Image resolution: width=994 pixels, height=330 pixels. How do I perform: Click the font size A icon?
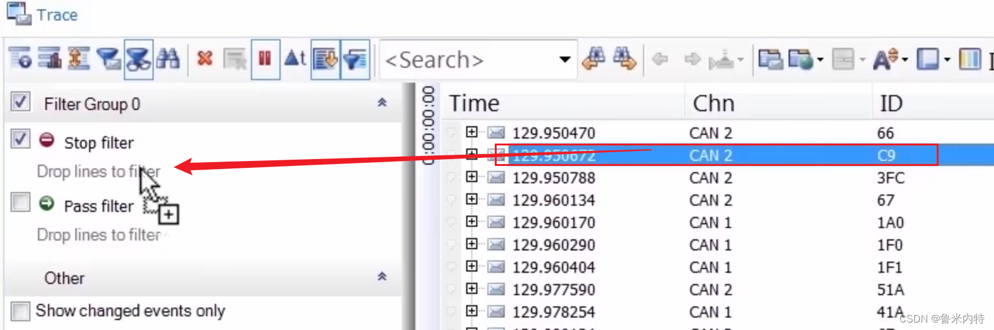884,59
